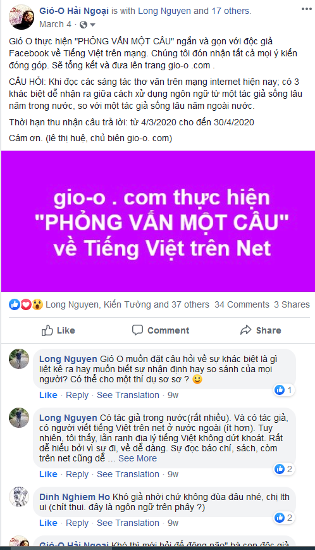
Task: Open the 34 Comments link
Action: (242, 304)
